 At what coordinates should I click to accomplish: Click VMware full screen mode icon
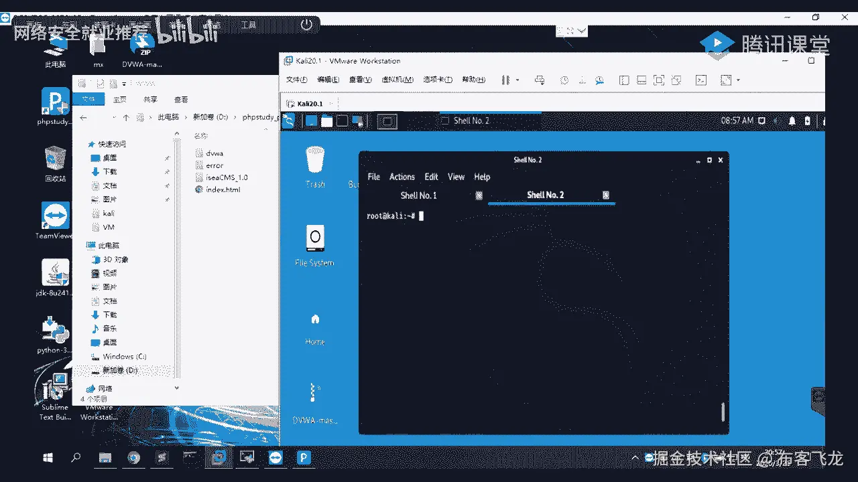659,80
